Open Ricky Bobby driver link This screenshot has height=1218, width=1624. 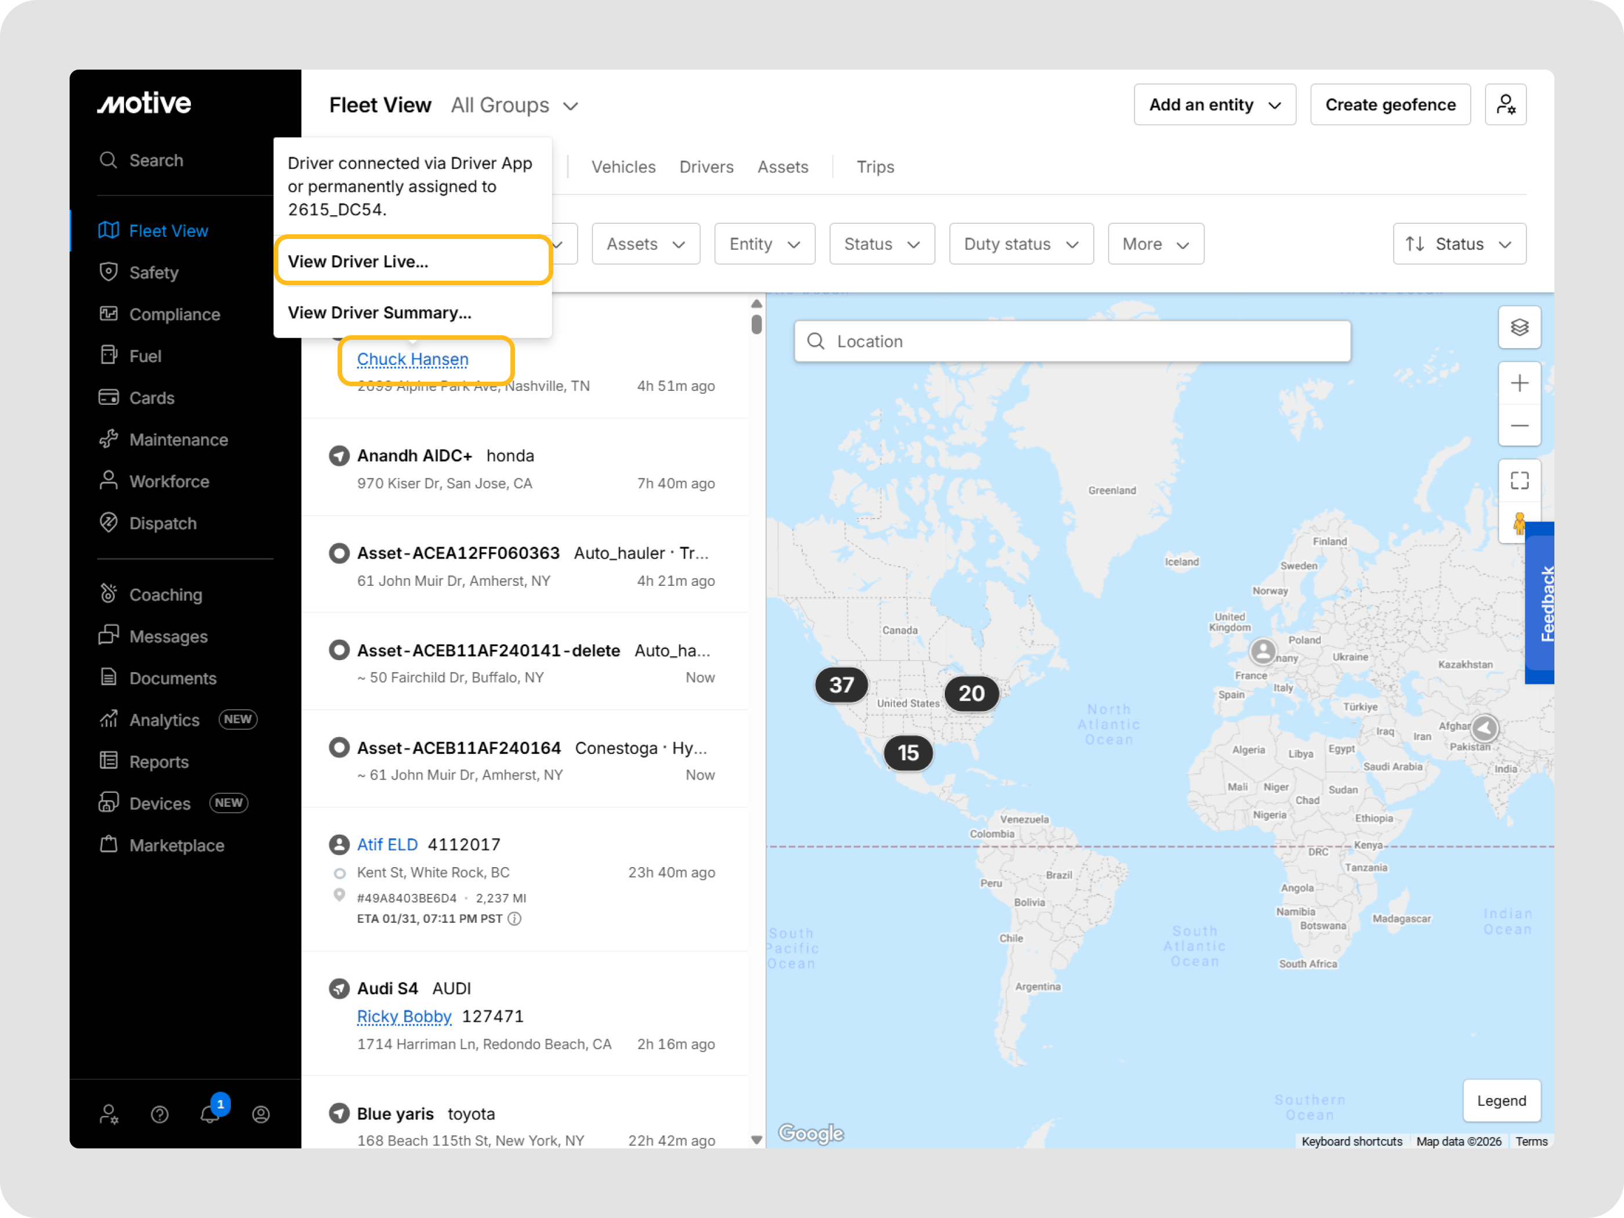click(404, 1016)
